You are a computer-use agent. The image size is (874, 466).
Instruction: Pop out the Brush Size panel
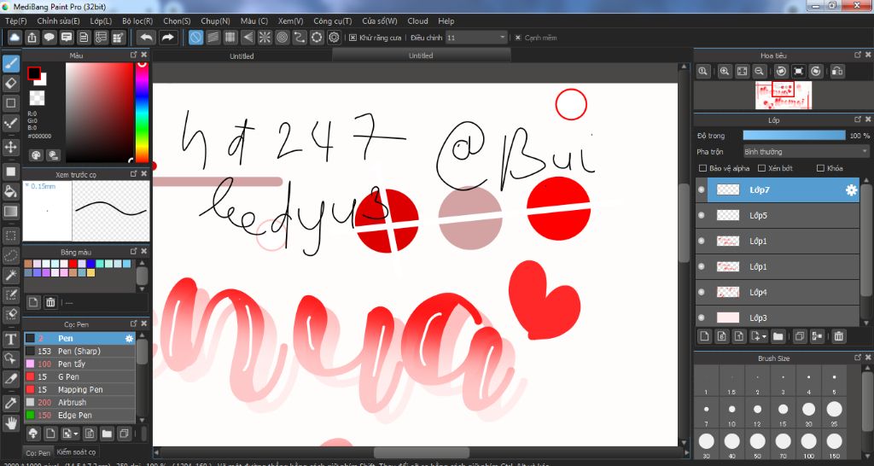point(858,358)
